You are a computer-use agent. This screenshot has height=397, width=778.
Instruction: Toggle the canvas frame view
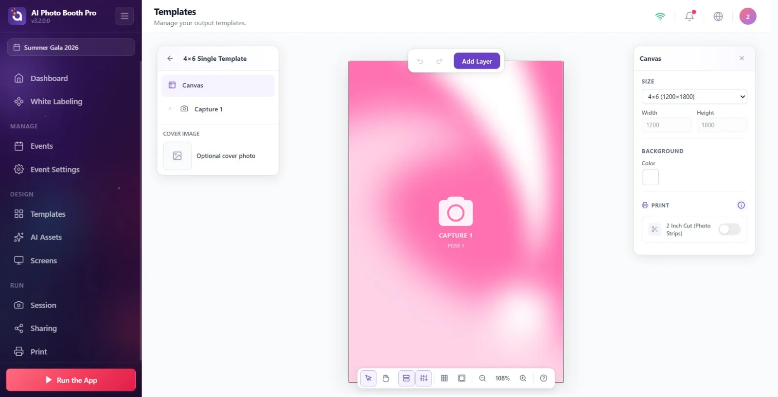(462, 378)
